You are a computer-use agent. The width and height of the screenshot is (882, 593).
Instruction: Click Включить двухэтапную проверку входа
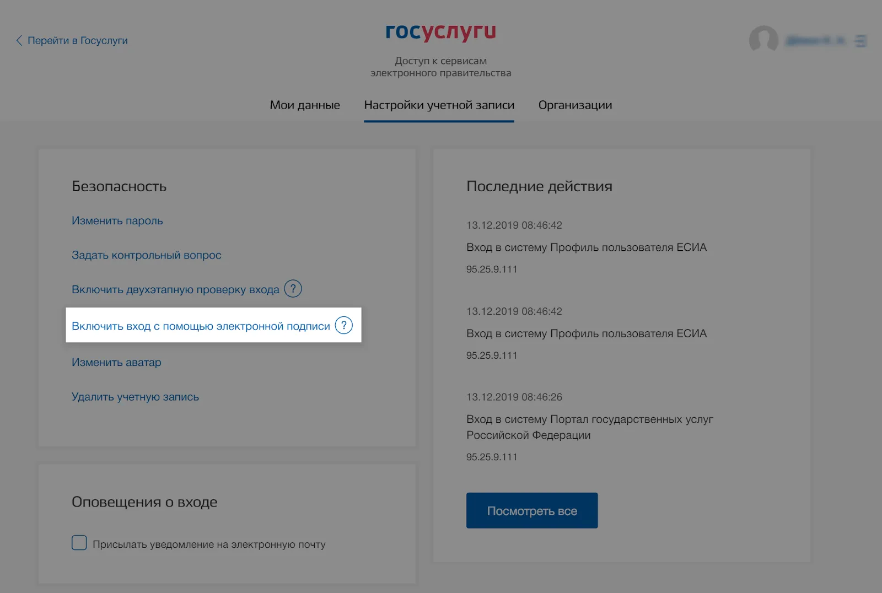click(x=175, y=289)
